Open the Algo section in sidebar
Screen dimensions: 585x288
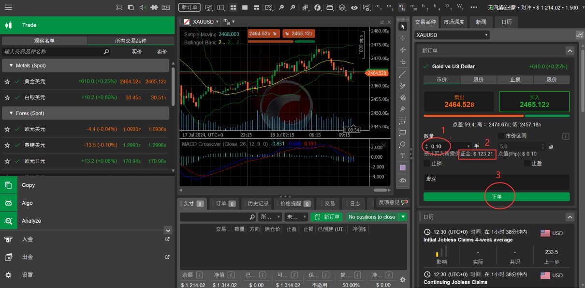[87, 203]
